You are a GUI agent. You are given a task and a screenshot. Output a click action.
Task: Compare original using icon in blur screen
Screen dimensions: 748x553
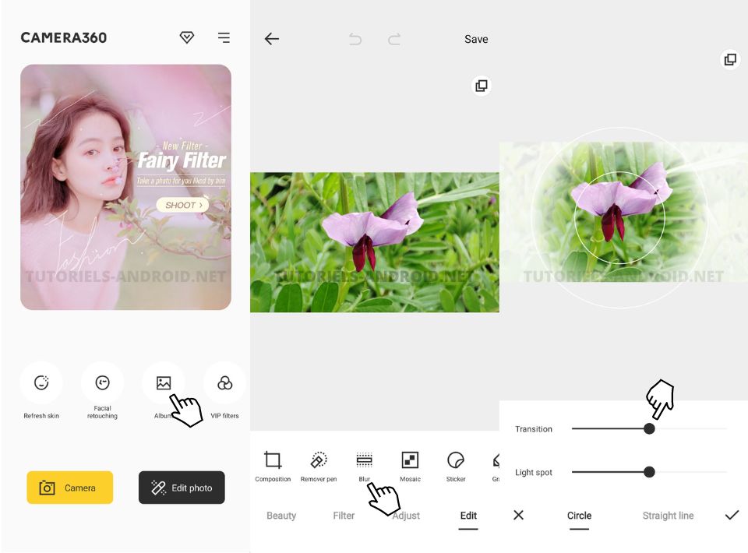[x=730, y=60]
